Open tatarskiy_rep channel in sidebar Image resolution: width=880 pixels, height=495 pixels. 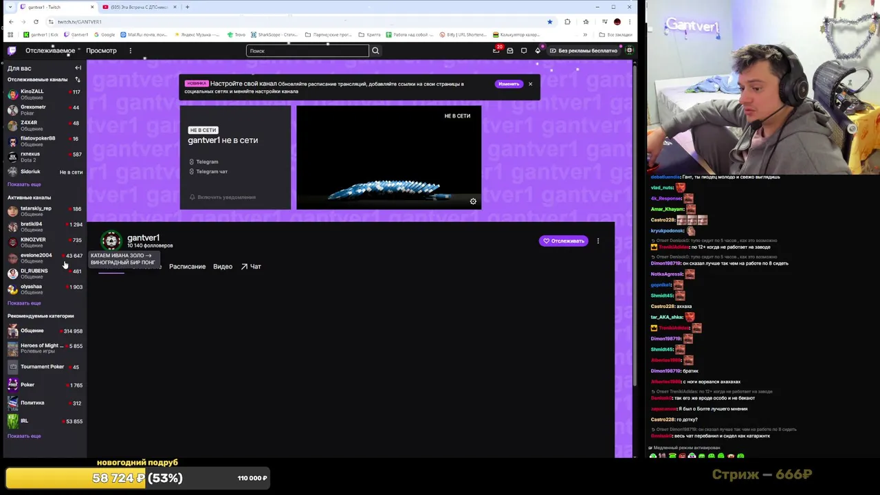click(45, 211)
